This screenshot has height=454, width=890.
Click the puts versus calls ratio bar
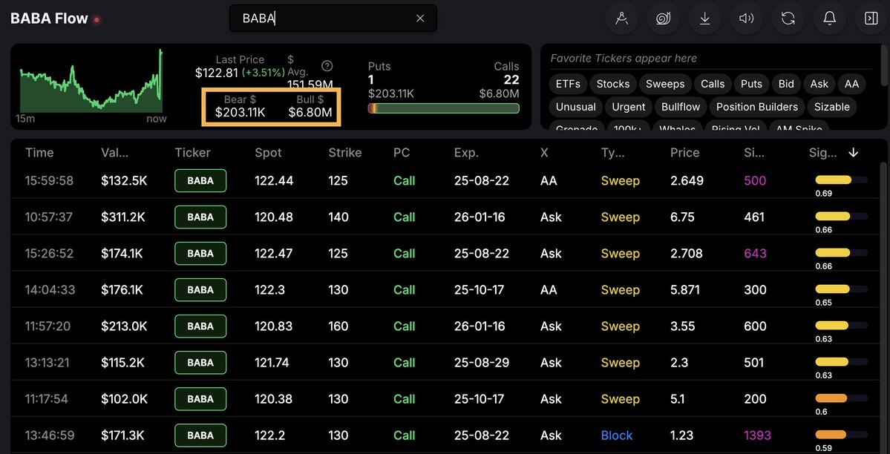click(443, 108)
